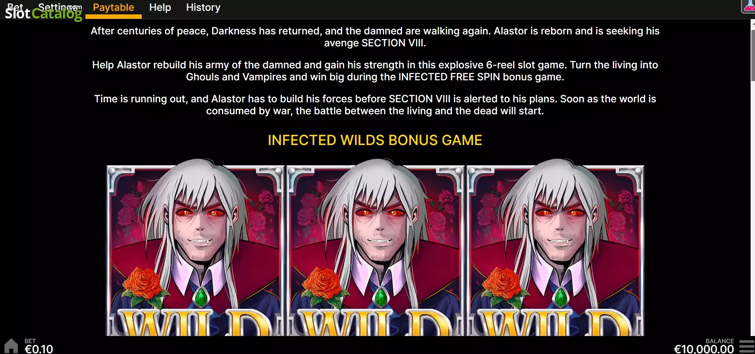This screenshot has width=755, height=354.
Task: Click the scrollbar up arrow
Action: point(753,24)
